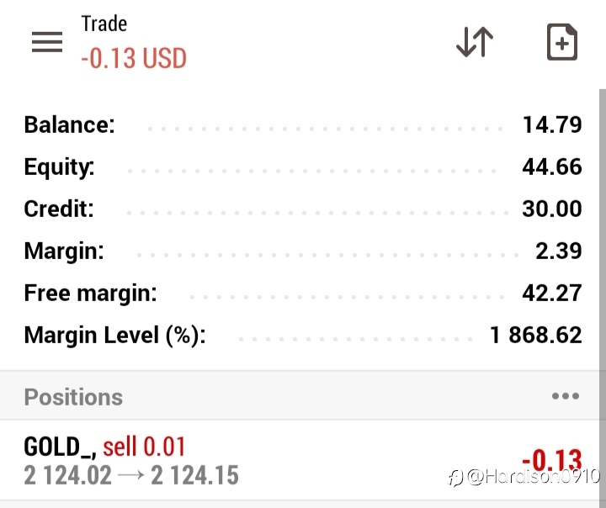Open the Positions three-dots options menu
The height and width of the screenshot is (508, 606).
(x=566, y=396)
